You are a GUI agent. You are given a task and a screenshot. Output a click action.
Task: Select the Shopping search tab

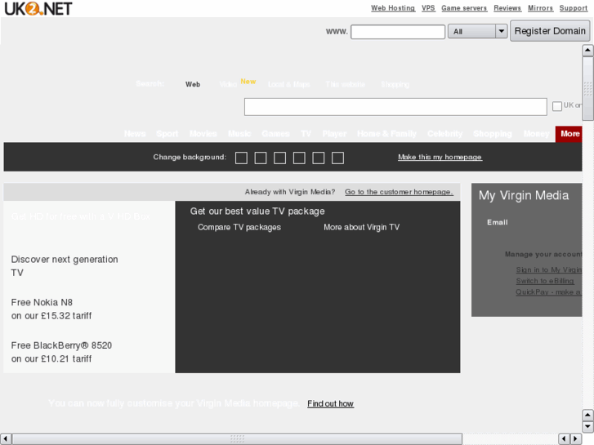395,84
